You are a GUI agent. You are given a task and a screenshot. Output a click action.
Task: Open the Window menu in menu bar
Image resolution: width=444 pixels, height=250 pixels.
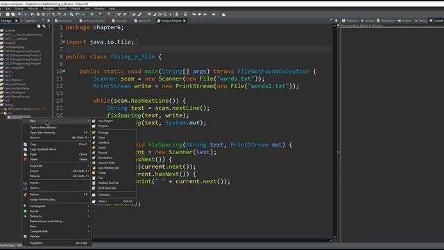click(x=99, y=9)
